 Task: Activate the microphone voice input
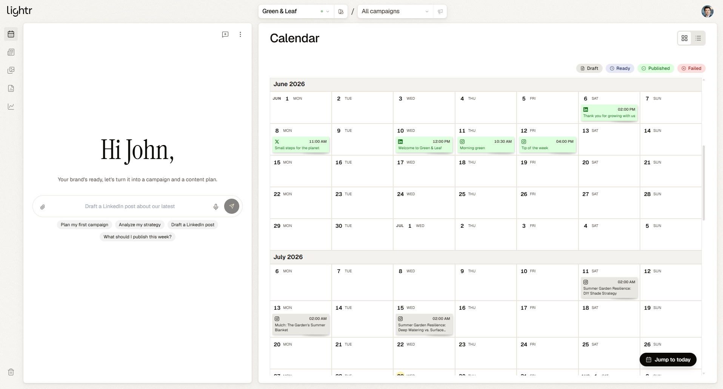tap(216, 207)
